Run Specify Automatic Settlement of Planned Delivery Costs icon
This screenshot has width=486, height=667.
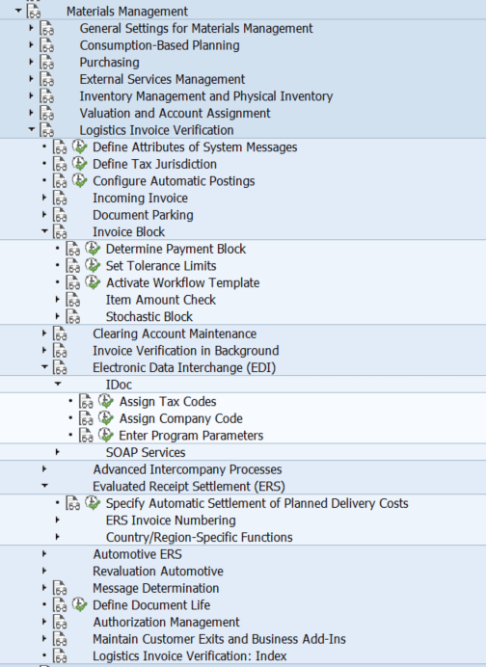click(93, 503)
